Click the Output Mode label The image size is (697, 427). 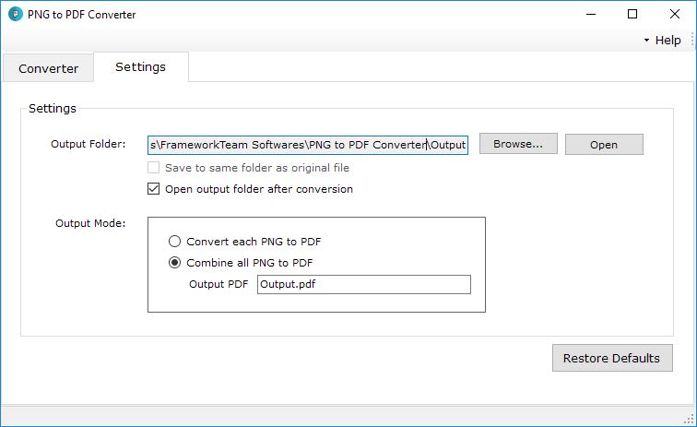(90, 223)
